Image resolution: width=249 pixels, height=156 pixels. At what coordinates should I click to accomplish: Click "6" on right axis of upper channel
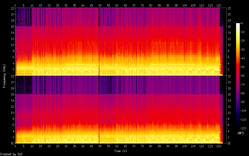[228, 57]
